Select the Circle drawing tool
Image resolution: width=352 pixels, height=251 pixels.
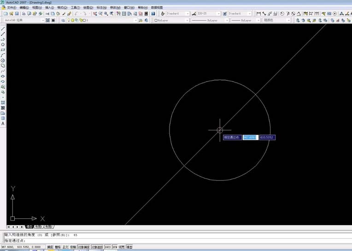(x=3, y=60)
